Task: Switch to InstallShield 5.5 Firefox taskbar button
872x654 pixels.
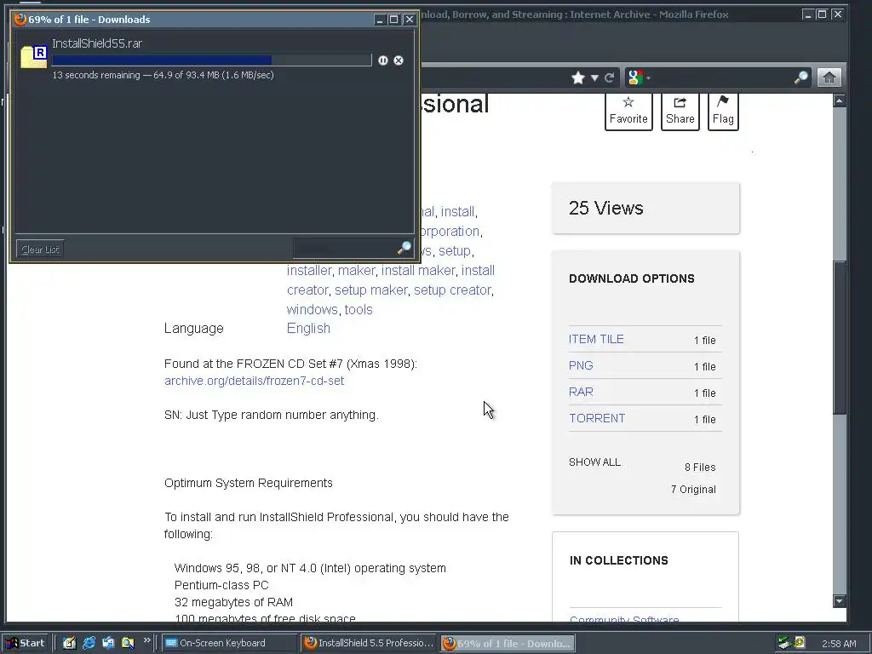Action: tap(369, 643)
